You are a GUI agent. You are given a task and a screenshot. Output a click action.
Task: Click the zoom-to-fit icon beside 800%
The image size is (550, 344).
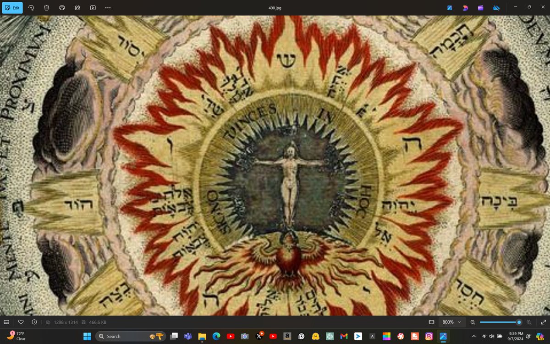click(431, 322)
